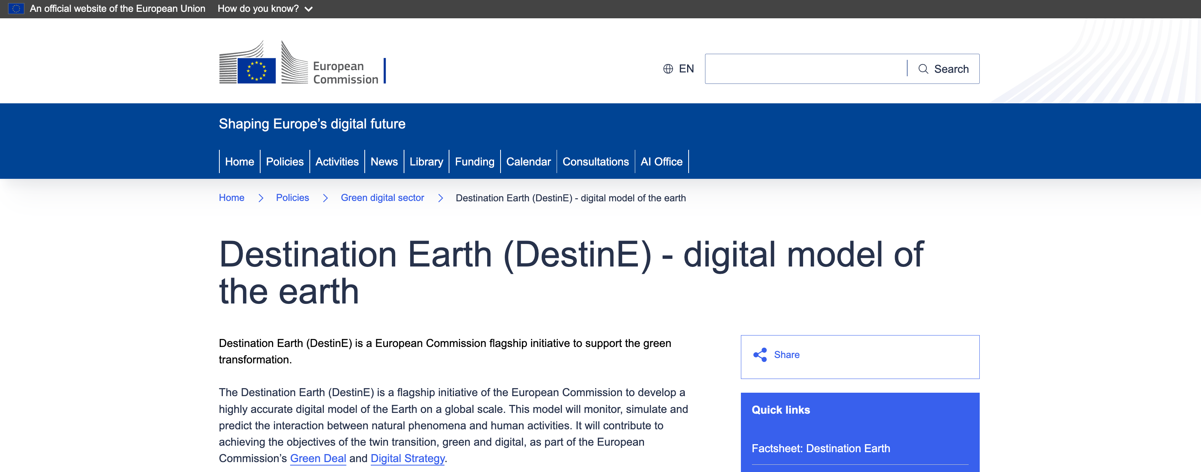Screen dimensions: 1201x472
Task: Open the Library navigation item
Action: [x=426, y=162]
